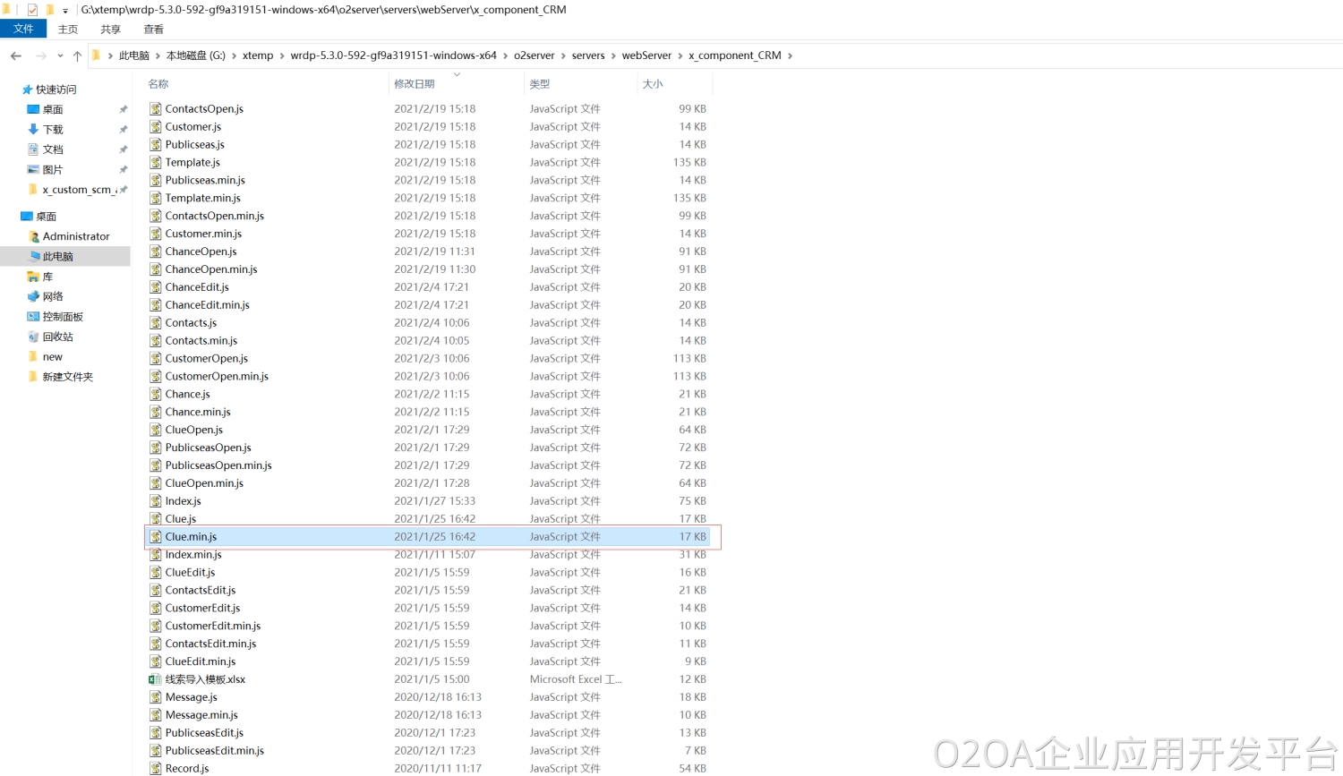Open 控制面板 in the navigation pane
This screenshot has height=776, width=1343.
tap(62, 317)
